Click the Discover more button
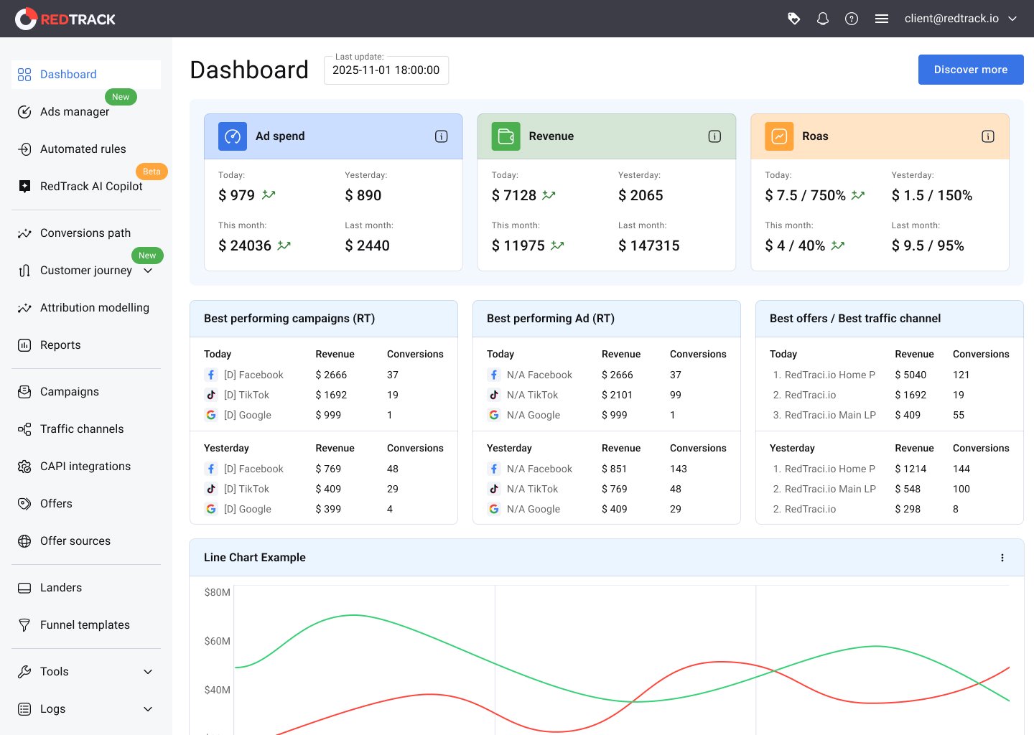Screen dimensions: 1034x735 coord(971,70)
